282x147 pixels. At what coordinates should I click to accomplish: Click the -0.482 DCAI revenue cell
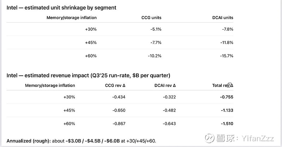(x=169, y=110)
